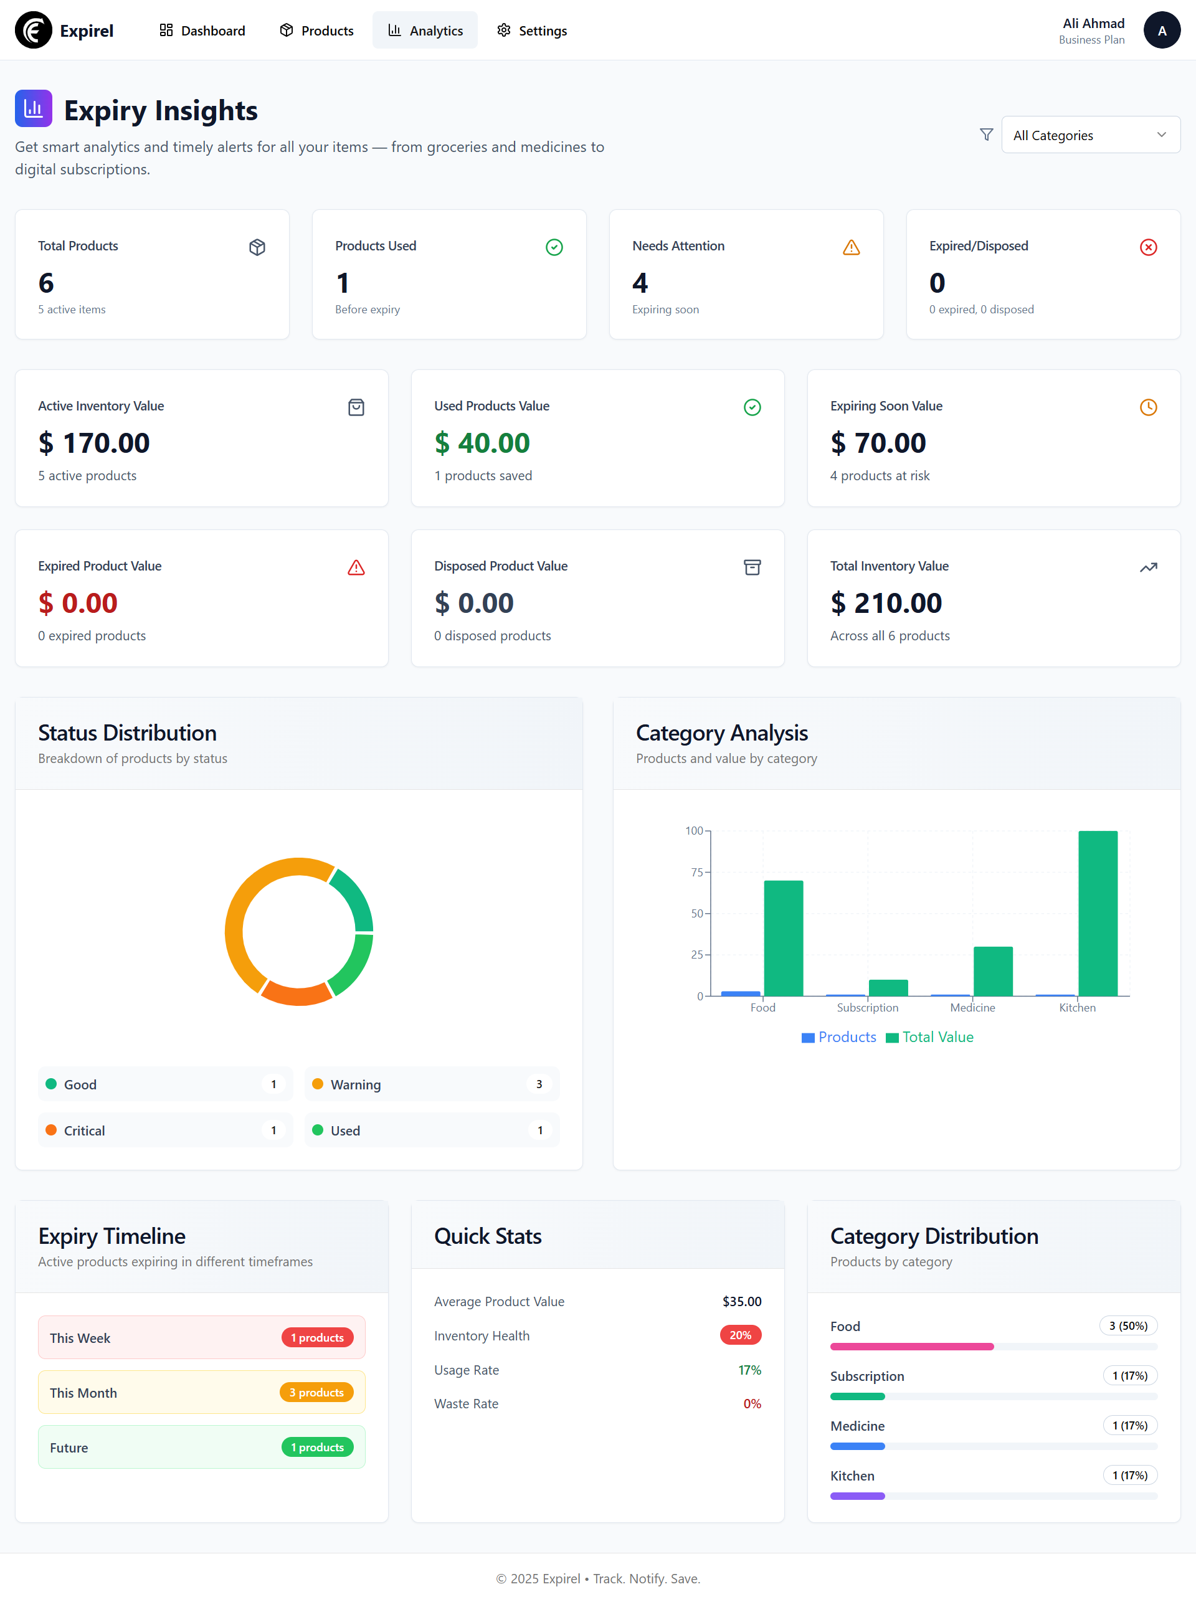Viewport: 1196px width, 1602px height.
Task: Click the Expired/Disposed red cross icon
Action: point(1147,247)
